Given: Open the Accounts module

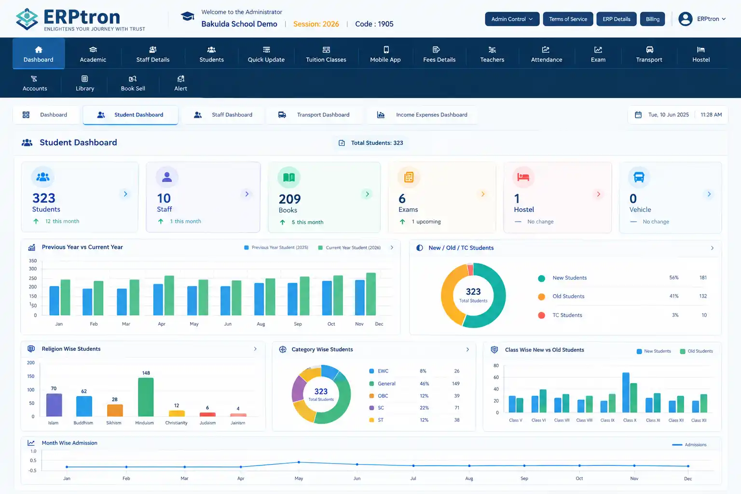Looking at the screenshot, I should pos(35,83).
